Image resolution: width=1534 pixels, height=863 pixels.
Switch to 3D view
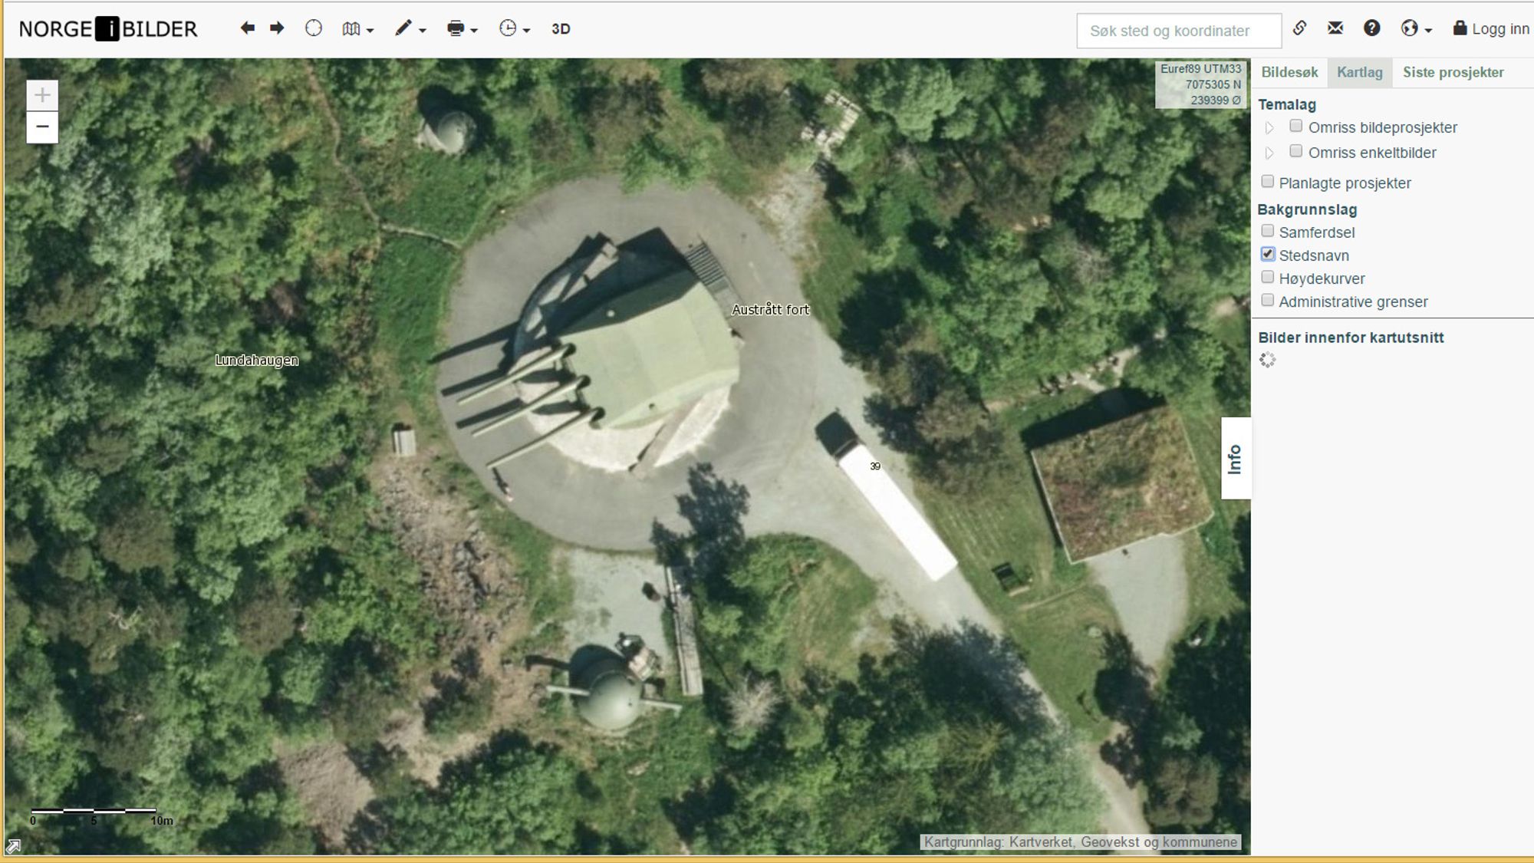(x=561, y=29)
